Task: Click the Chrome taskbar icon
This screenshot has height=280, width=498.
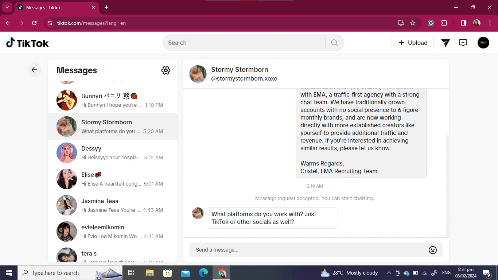Action: point(221,273)
